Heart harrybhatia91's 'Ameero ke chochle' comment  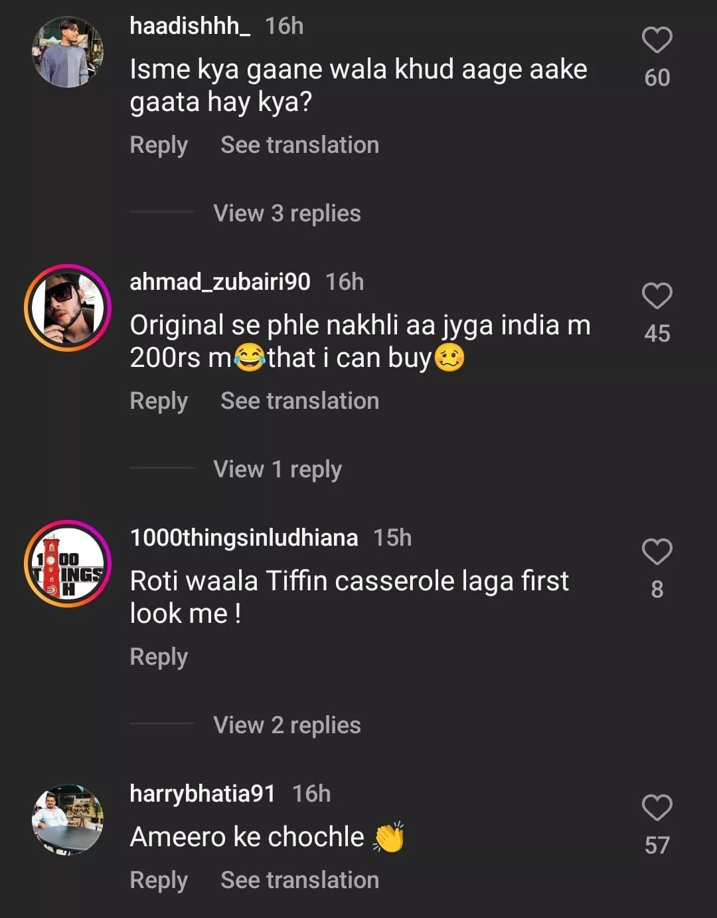tap(657, 808)
